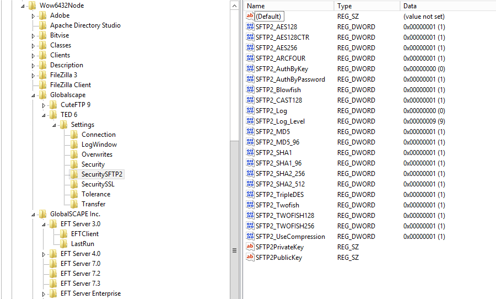Sort values by the Type column header

click(x=367, y=6)
